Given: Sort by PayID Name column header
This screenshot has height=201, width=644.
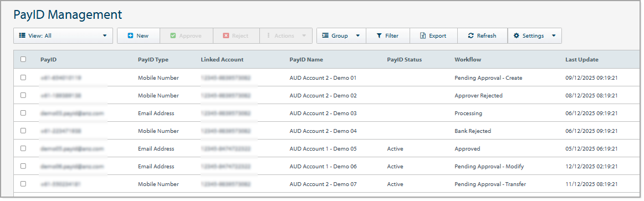Looking at the screenshot, I should click(306, 59).
